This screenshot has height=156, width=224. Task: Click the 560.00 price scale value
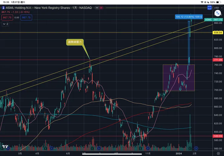[x=218, y=148]
